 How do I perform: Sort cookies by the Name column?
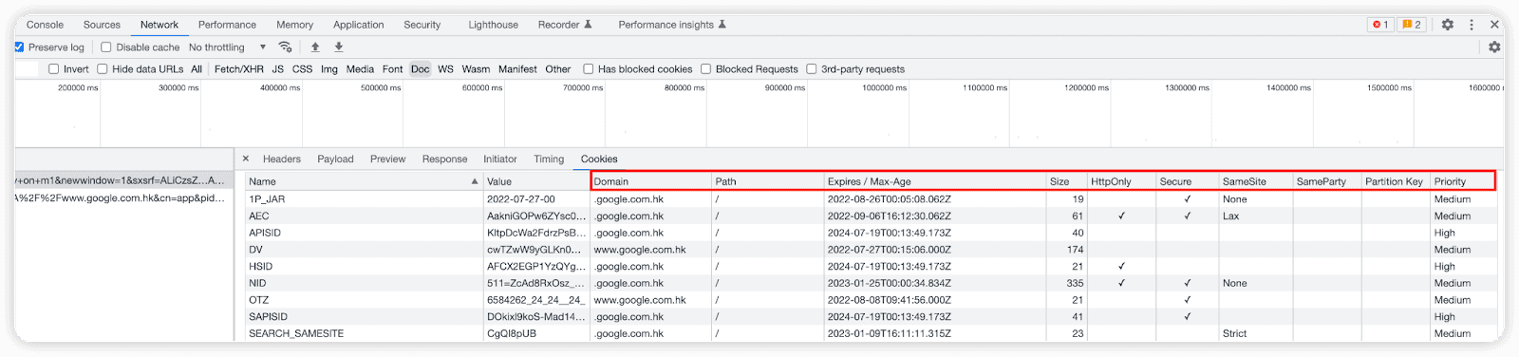[x=364, y=181]
